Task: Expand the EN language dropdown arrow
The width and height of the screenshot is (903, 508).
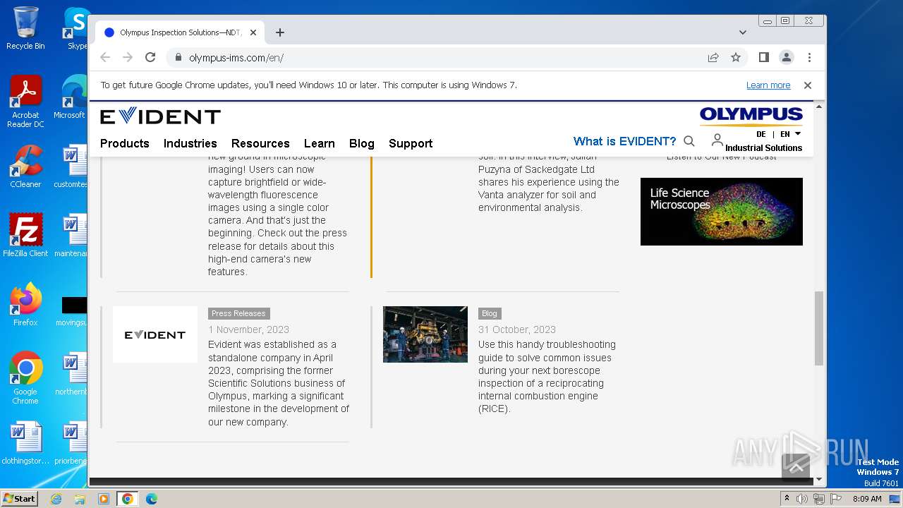Action: [x=798, y=133]
